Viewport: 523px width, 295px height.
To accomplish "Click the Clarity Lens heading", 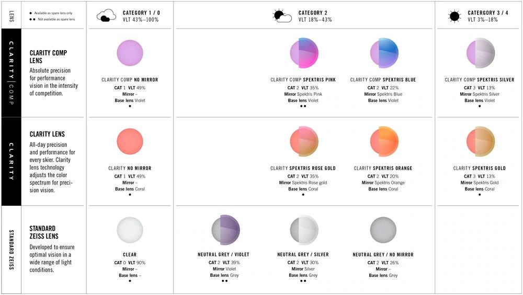I will click(x=47, y=134).
